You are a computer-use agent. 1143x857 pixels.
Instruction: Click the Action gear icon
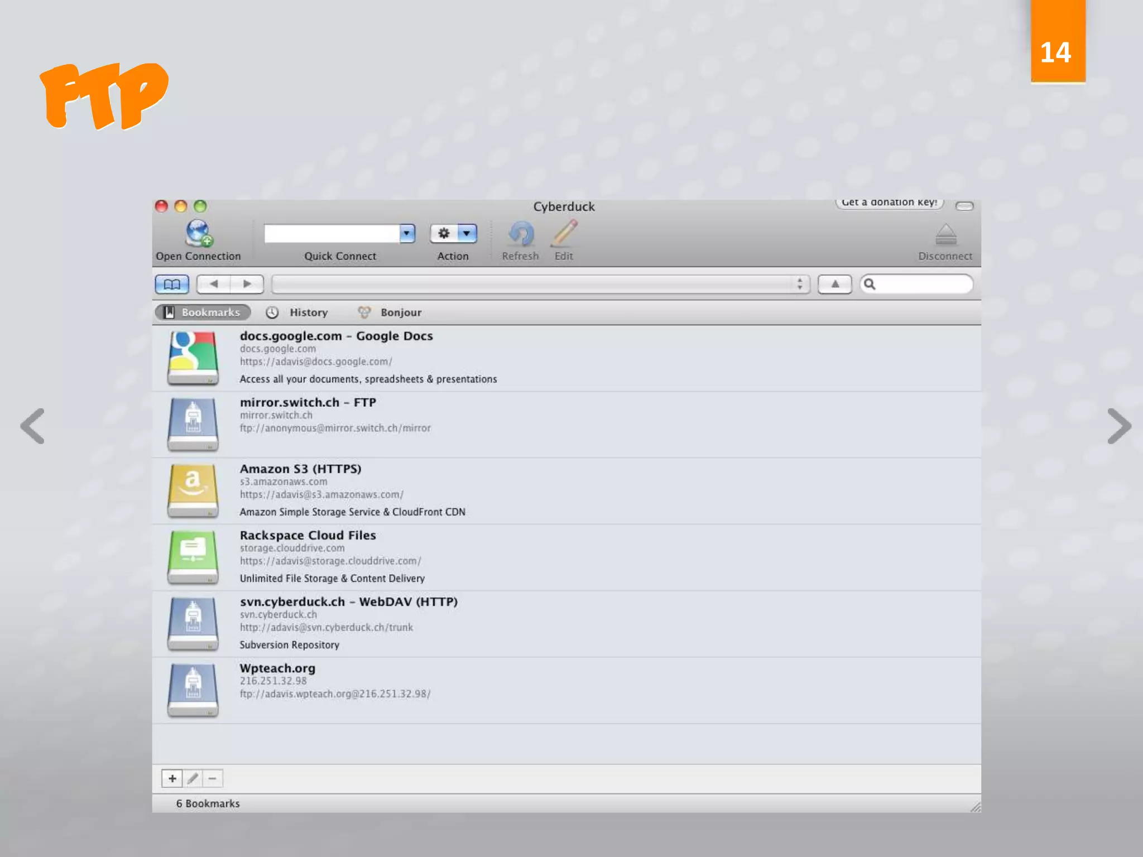[x=444, y=233]
